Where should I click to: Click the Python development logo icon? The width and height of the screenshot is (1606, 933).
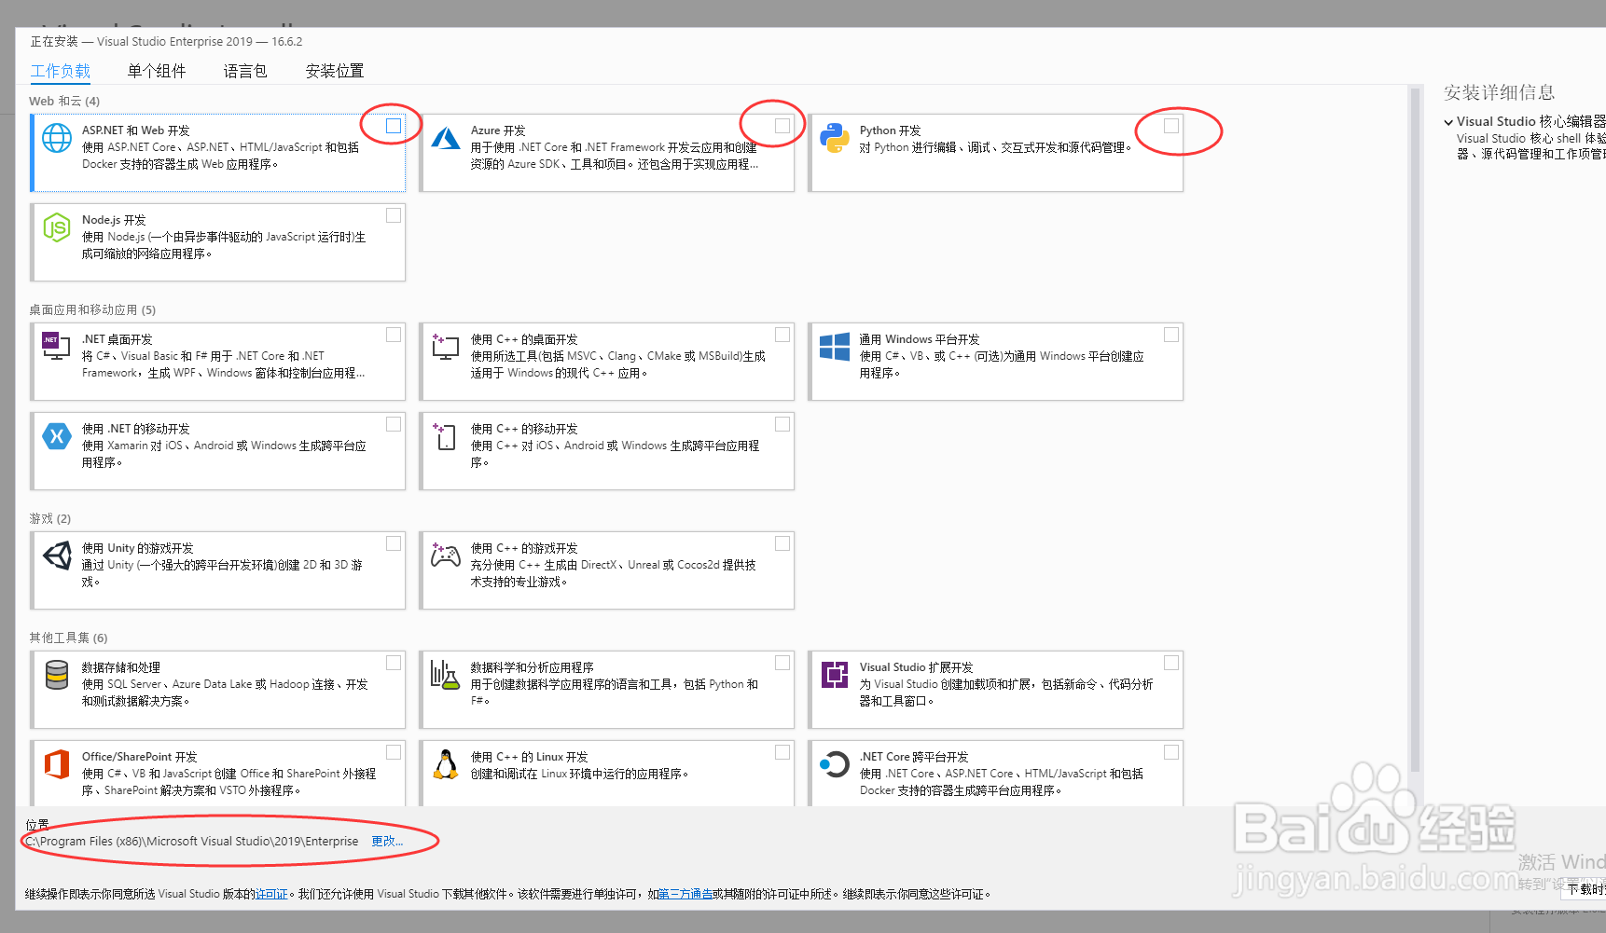tap(835, 138)
